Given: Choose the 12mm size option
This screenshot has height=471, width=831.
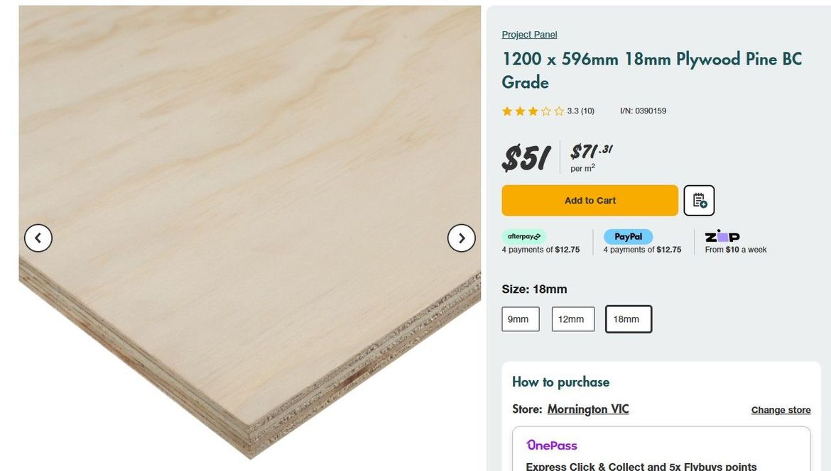Looking at the screenshot, I should coord(572,319).
